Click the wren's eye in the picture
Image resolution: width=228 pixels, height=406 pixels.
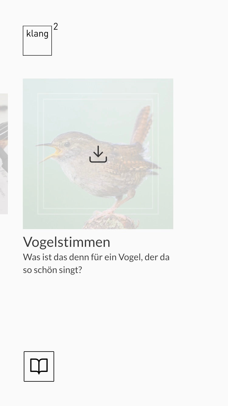(x=67, y=144)
